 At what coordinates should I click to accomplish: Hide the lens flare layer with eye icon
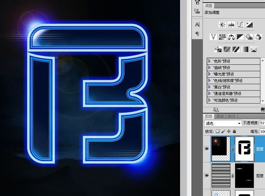[x=207, y=148]
